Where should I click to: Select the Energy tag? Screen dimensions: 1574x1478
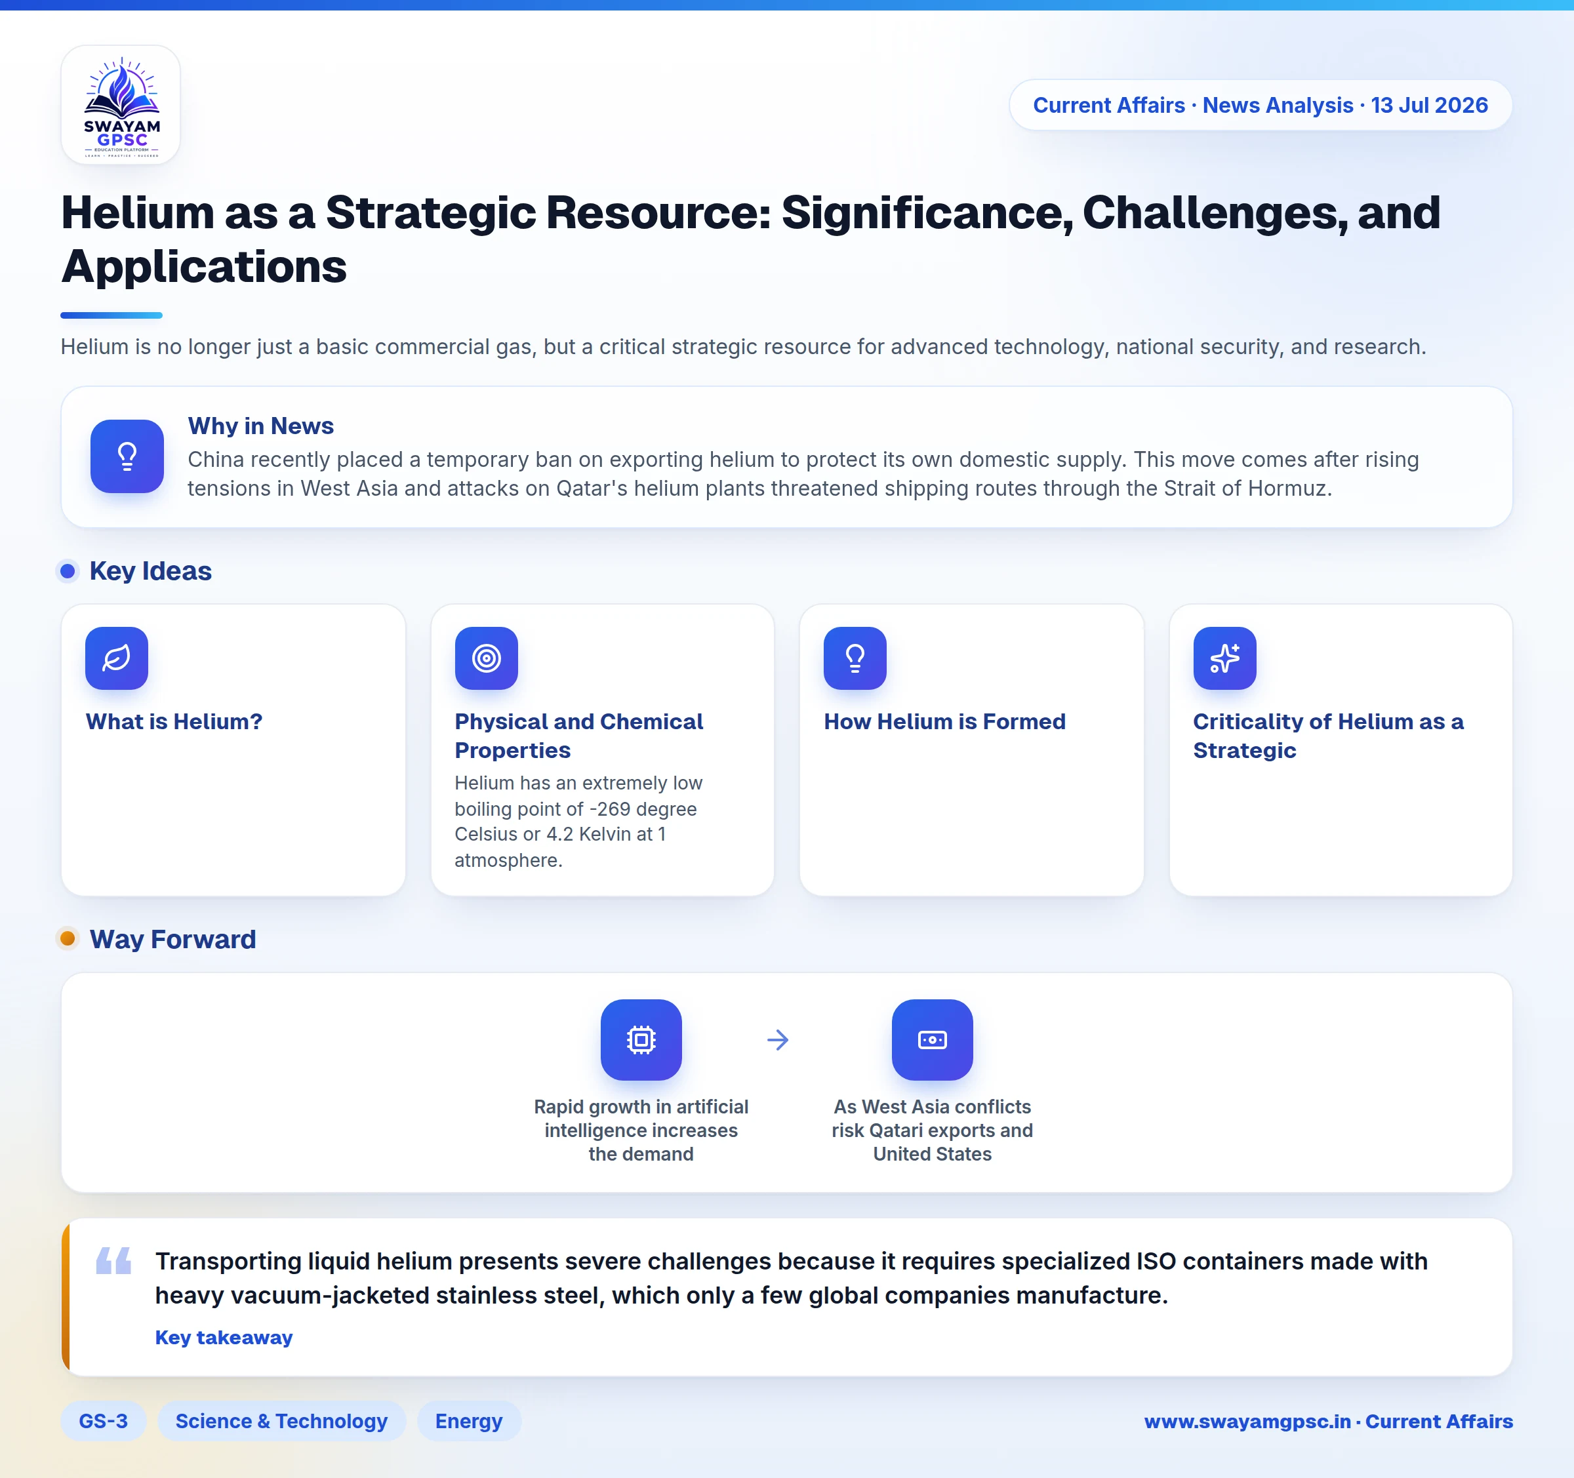(469, 1421)
